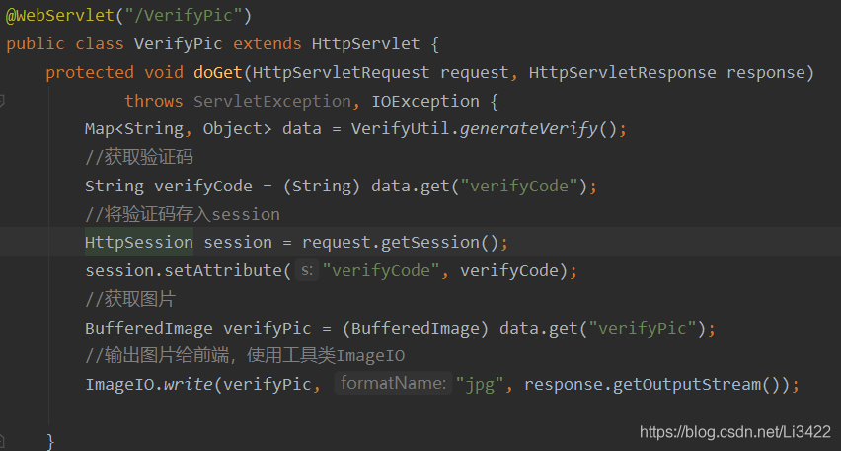841x451 pixels.
Task: Place cursor on doGet method name
Action: 217,72
